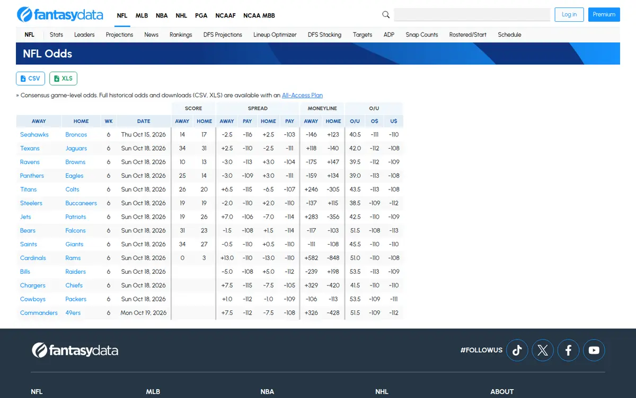Screen dimensions: 636x398
Task: Open DFS Projections page
Action: tap(223, 34)
